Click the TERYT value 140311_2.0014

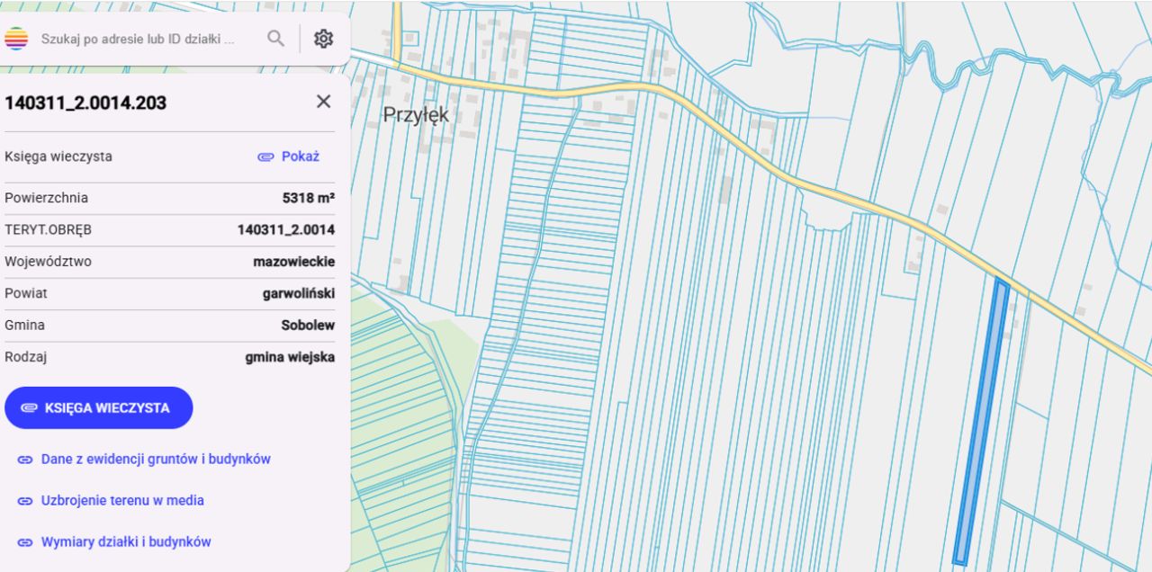(286, 230)
